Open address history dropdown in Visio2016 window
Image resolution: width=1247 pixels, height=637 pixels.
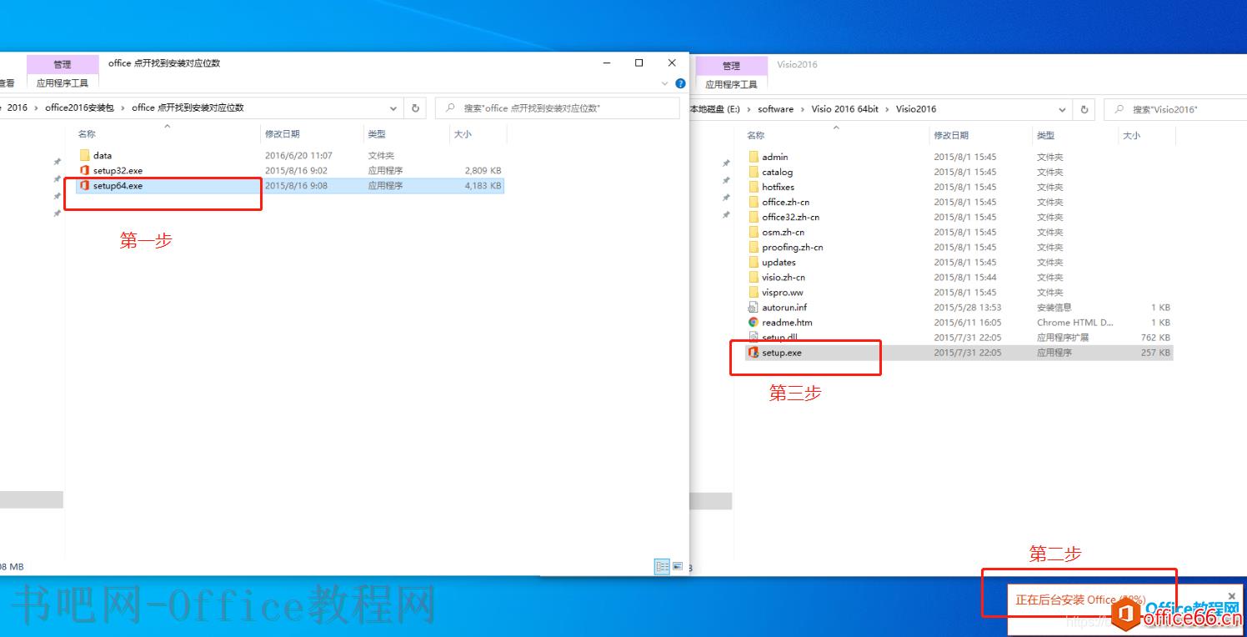[x=1063, y=108]
